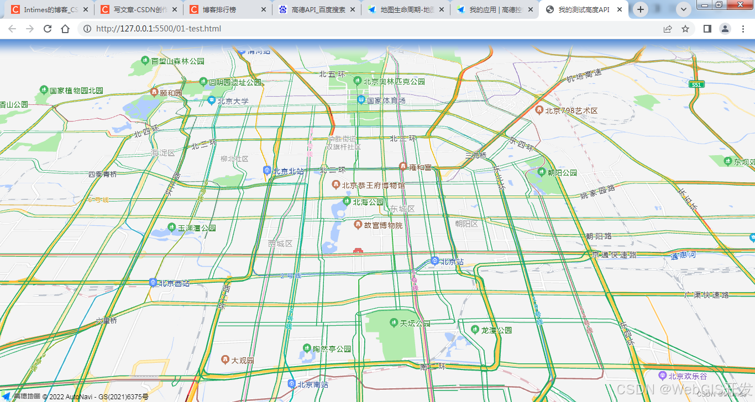Click the 故宫博物院 landmark icon
This screenshot has width=755, height=402.
[x=358, y=224]
